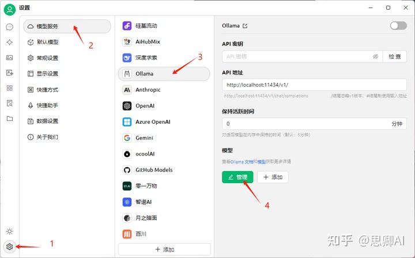
Task: Toggle the light/dark theme sun icon
Action: pos(10,232)
